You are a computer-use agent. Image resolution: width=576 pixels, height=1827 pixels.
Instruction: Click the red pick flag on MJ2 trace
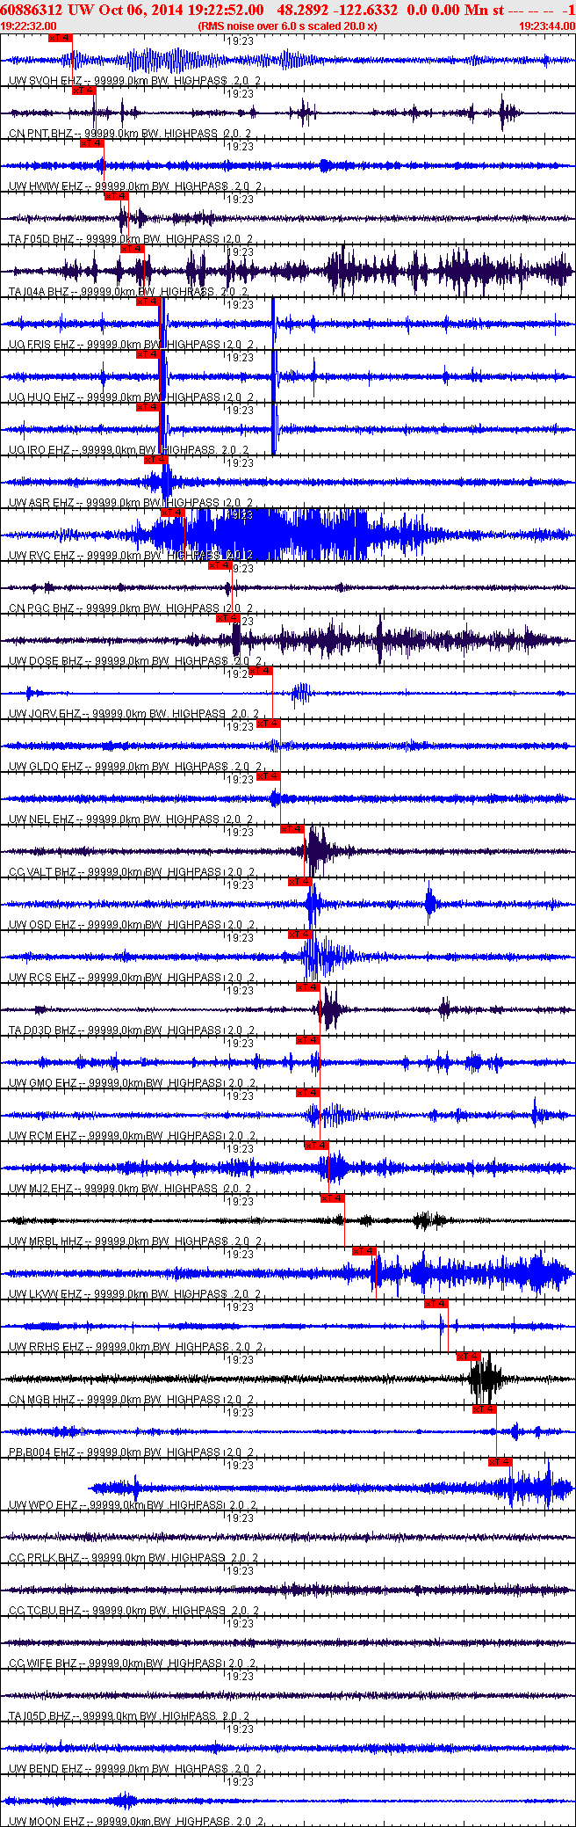316,1146
